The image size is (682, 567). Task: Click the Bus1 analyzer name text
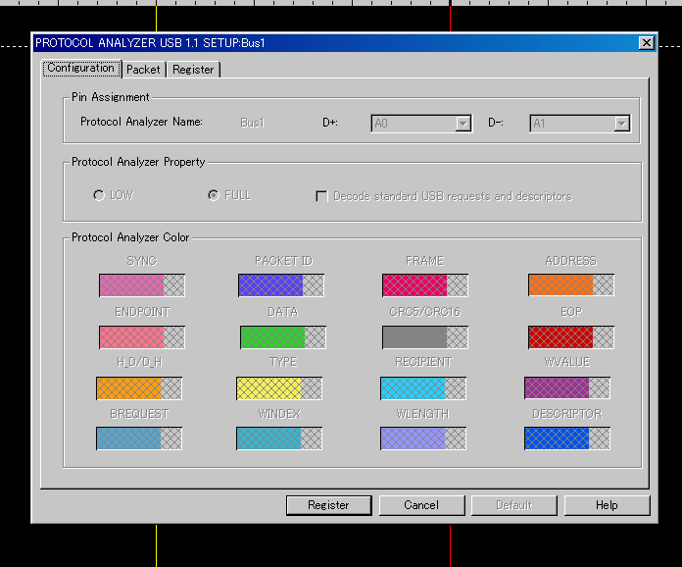pyautogui.click(x=252, y=123)
